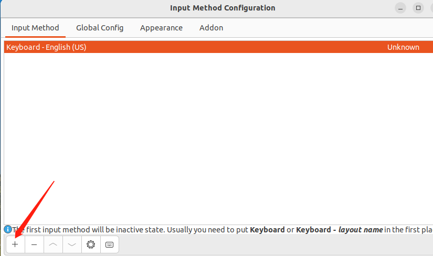This screenshot has height=256, width=433.
Task: Show keyboard layout for selected method
Action: point(109,244)
